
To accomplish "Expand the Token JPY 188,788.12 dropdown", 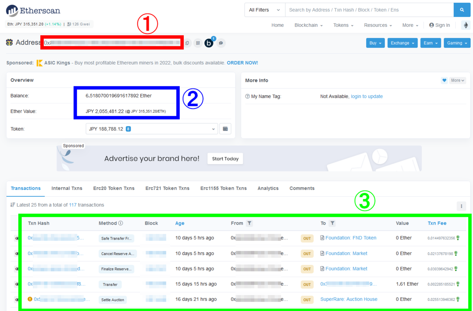I will (152, 129).
